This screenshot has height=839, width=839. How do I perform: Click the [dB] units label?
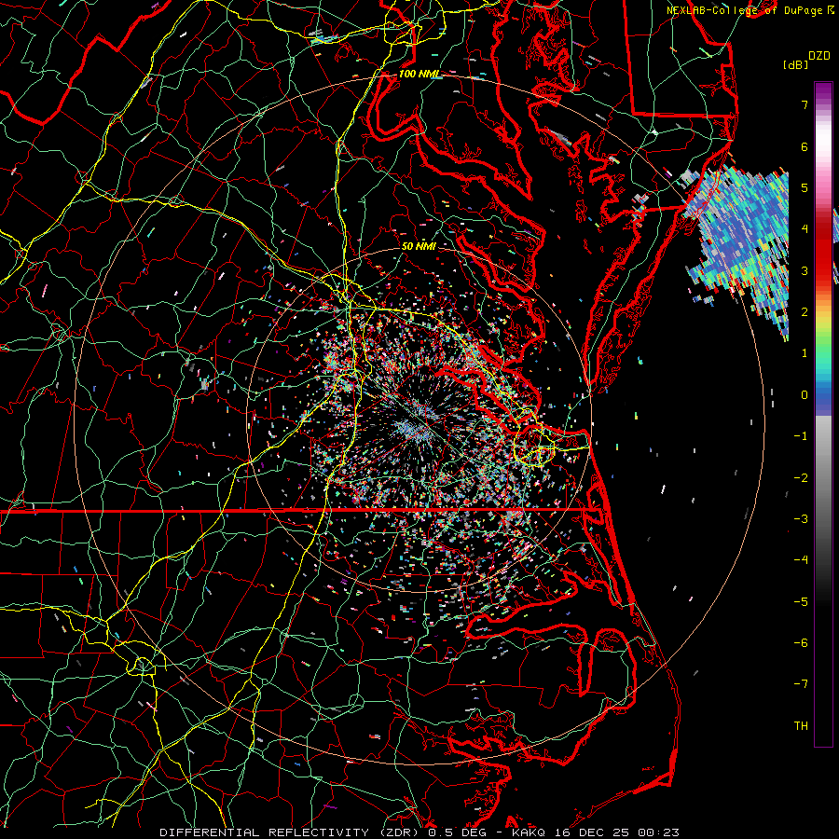tap(795, 64)
